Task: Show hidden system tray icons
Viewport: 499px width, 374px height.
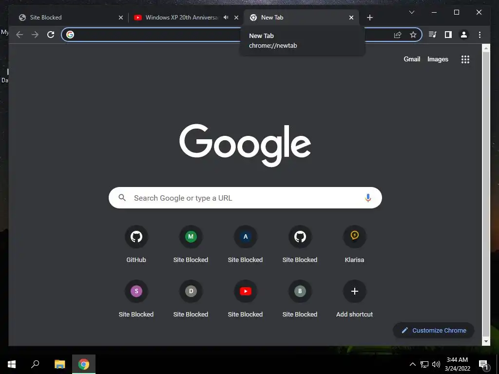Action: 412,364
